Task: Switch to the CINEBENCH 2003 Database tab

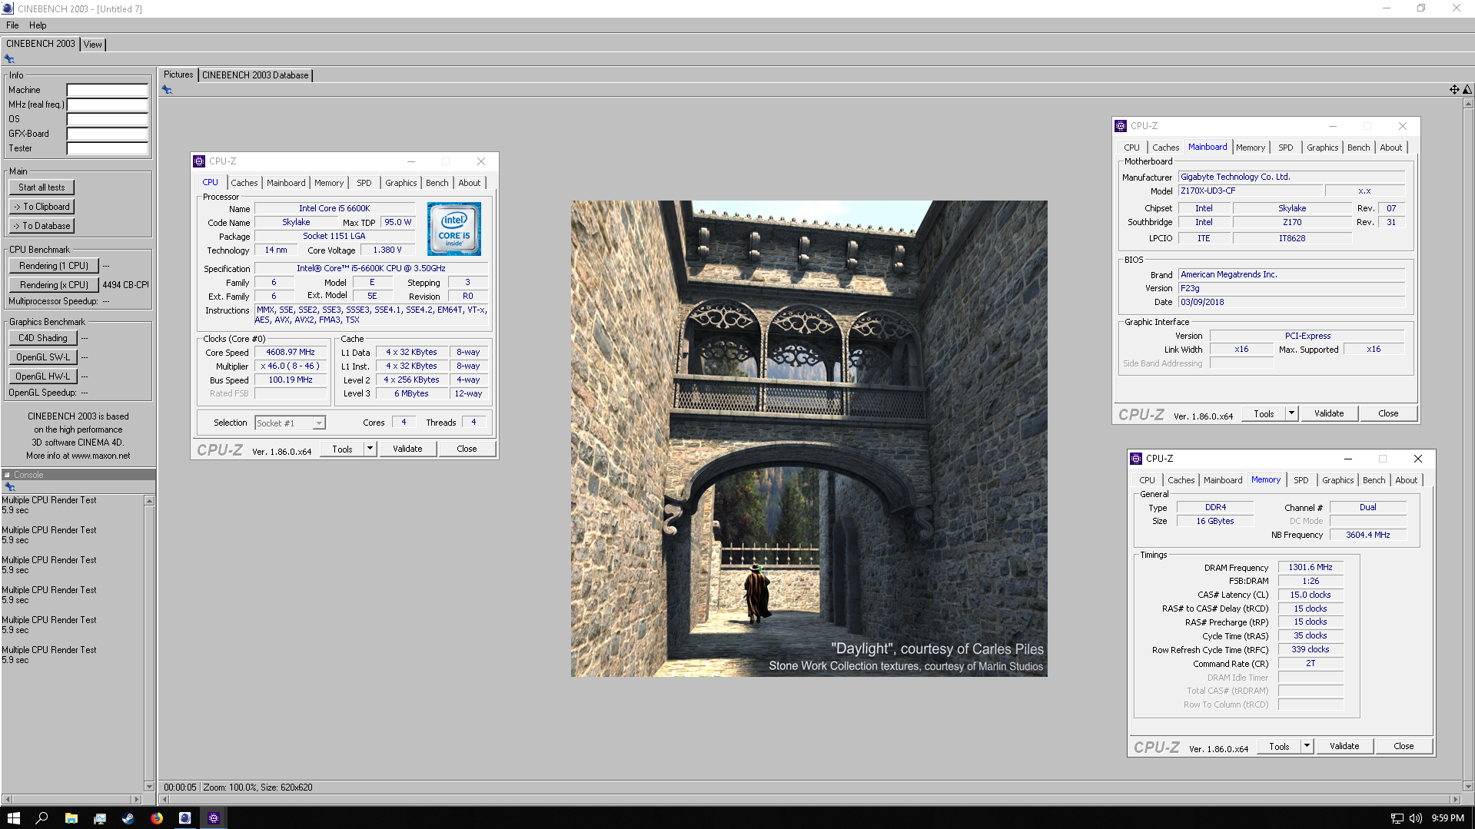Action: pos(255,75)
